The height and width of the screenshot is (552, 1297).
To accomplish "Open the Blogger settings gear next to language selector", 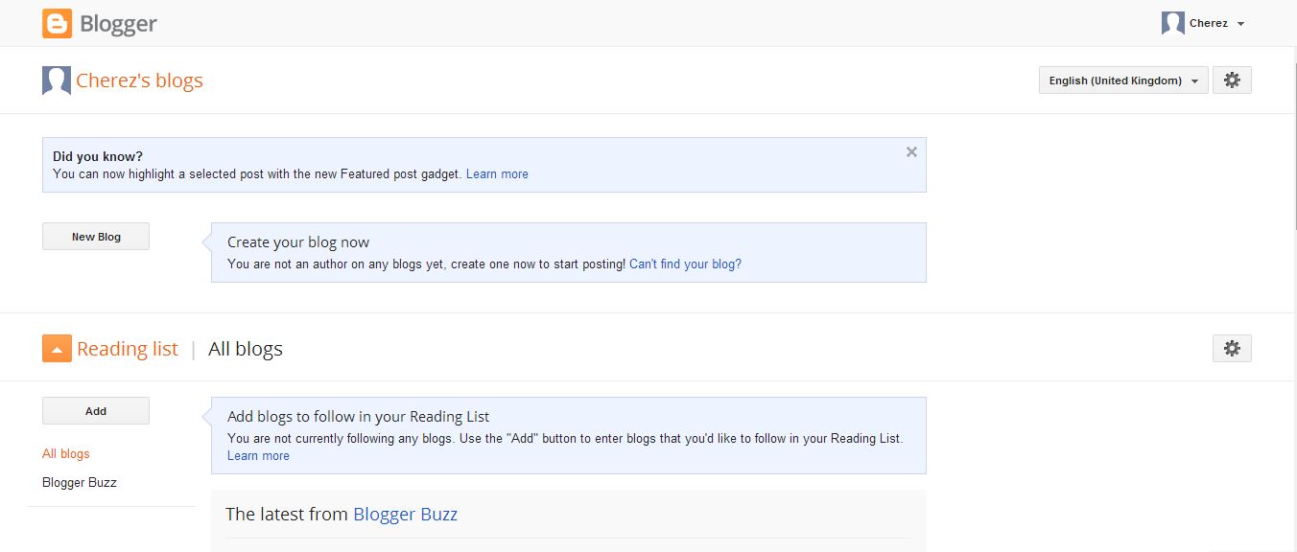I will (1232, 80).
